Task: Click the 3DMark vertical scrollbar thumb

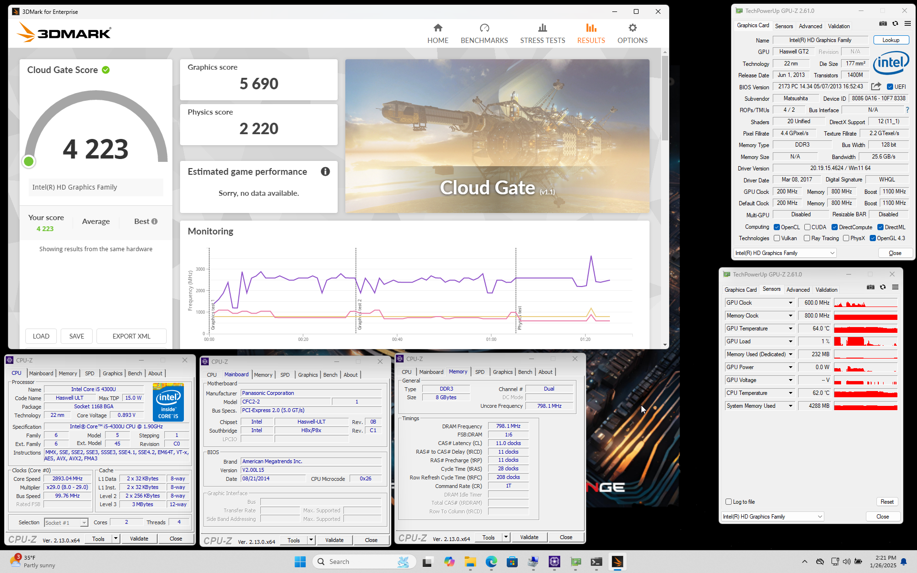Action: tap(665, 98)
